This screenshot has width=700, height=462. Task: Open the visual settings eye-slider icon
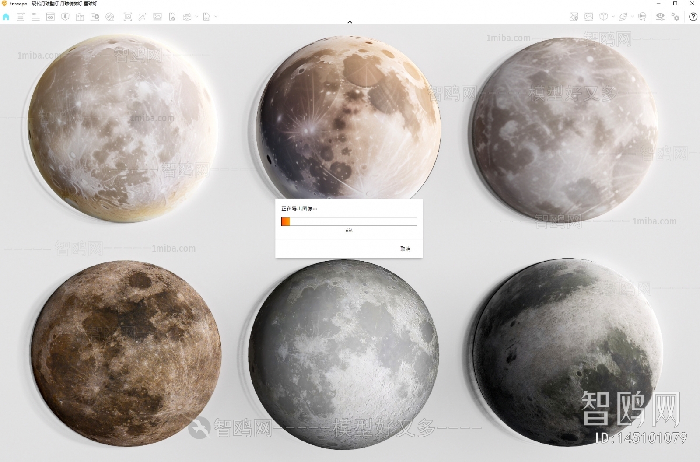click(660, 17)
